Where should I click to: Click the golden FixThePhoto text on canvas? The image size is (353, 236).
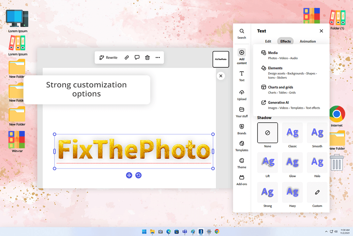(x=134, y=149)
